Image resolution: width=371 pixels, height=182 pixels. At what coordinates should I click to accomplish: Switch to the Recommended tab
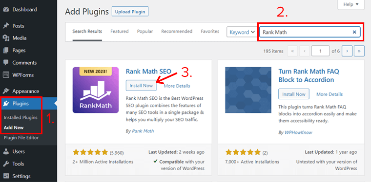[x=177, y=31]
